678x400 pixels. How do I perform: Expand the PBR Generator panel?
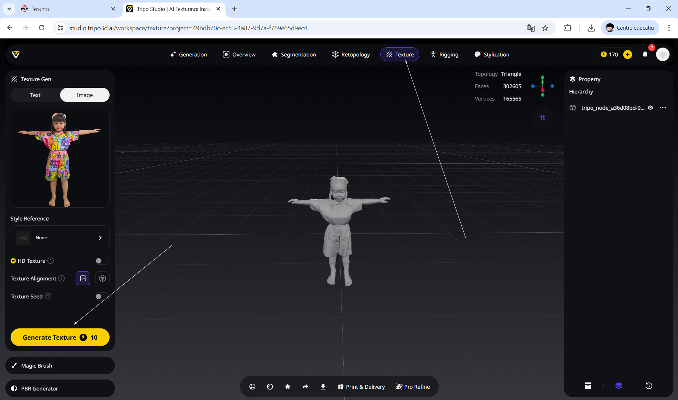point(60,388)
